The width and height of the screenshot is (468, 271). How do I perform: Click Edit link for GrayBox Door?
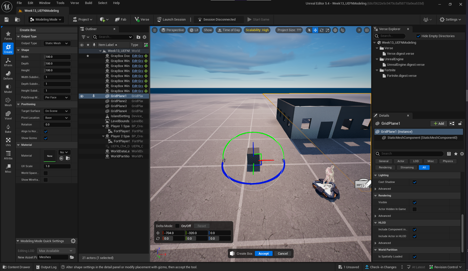pyautogui.click(x=137, y=56)
